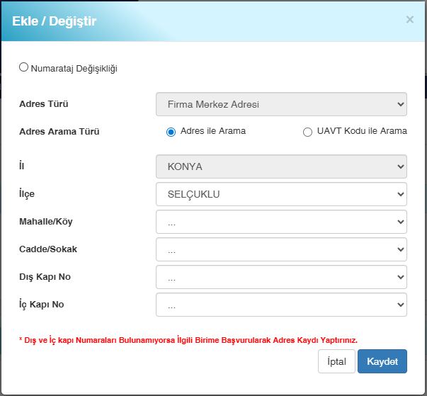Close the Ekle / Değiştir dialog
The width and height of the screenshot is (427, 396).
click(409, 20)
